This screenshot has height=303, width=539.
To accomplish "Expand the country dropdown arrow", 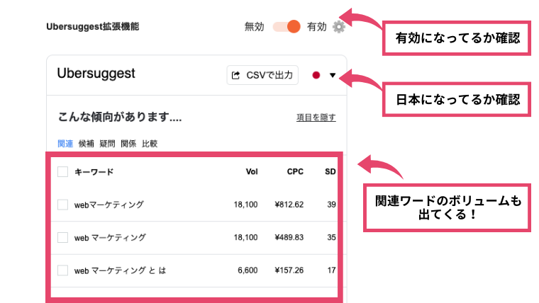I will point(333,75).
